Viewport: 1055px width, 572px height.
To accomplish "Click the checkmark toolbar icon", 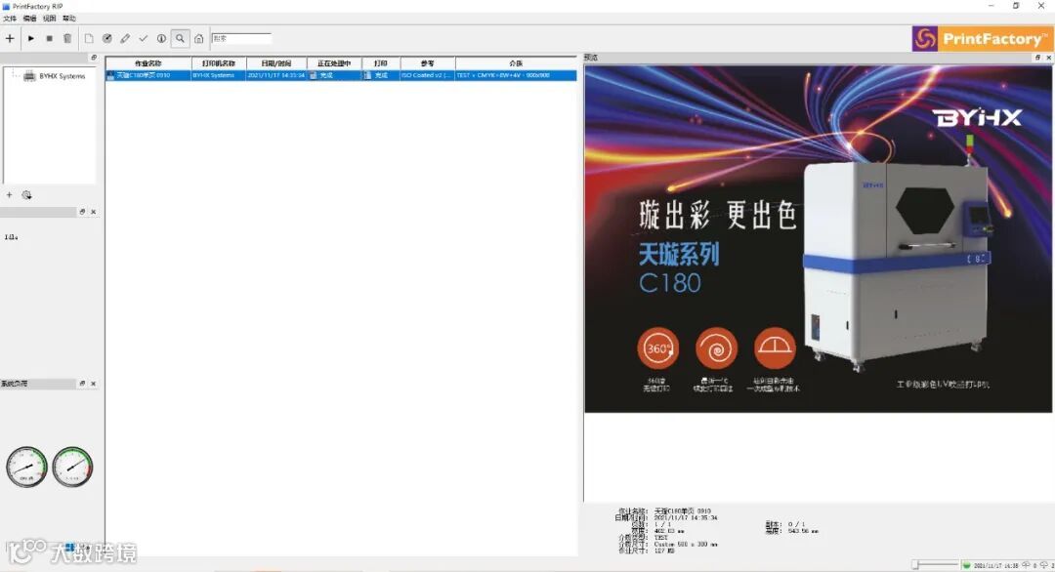I will [x=144, y=38].
